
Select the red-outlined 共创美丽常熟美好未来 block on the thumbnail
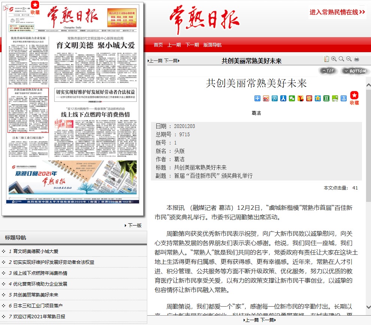(x=28, y=110)
